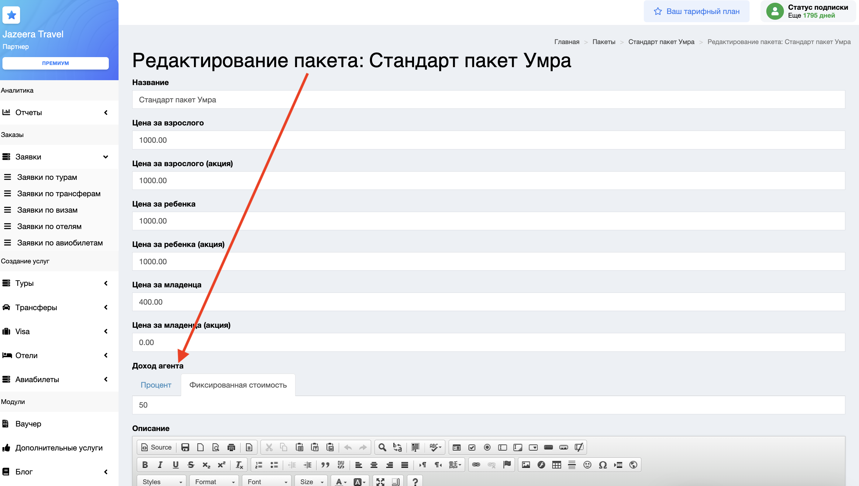This screenshot has width=859, height=486.
Task: Click the Print icon in the editor
Action: (231, 447)
